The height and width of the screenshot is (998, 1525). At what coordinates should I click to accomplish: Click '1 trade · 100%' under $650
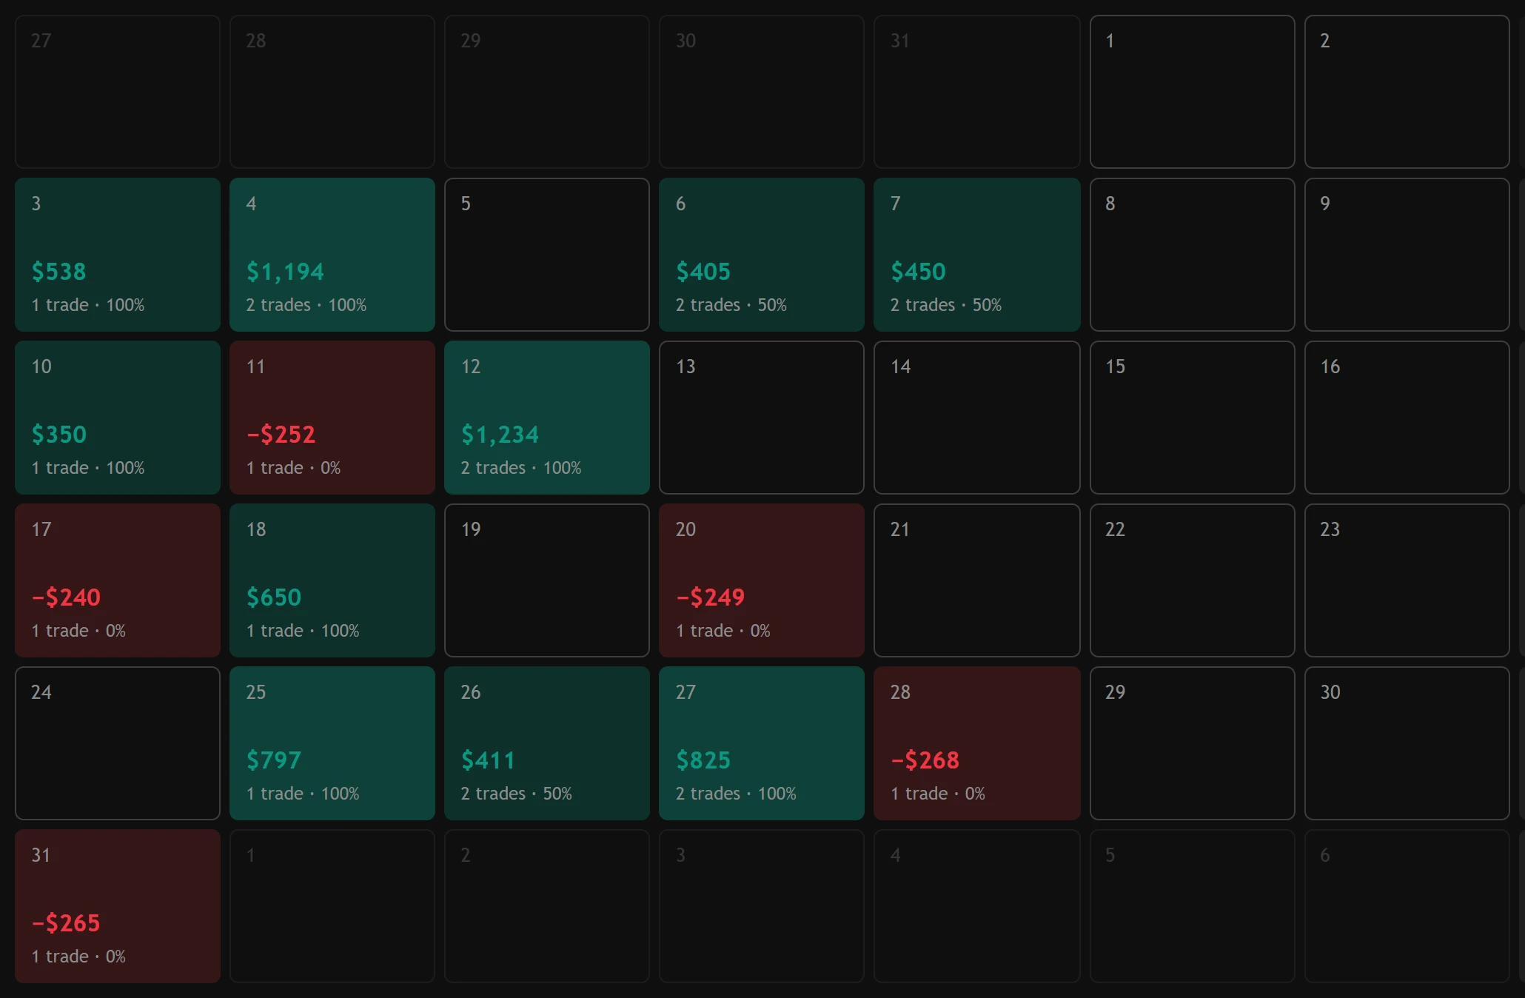pyautogui.click(x=303, y=631)
